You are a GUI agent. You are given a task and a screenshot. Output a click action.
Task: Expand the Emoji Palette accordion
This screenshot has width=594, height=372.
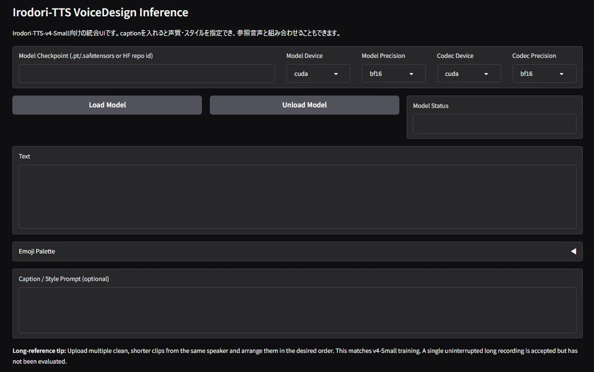click(298, 251)
